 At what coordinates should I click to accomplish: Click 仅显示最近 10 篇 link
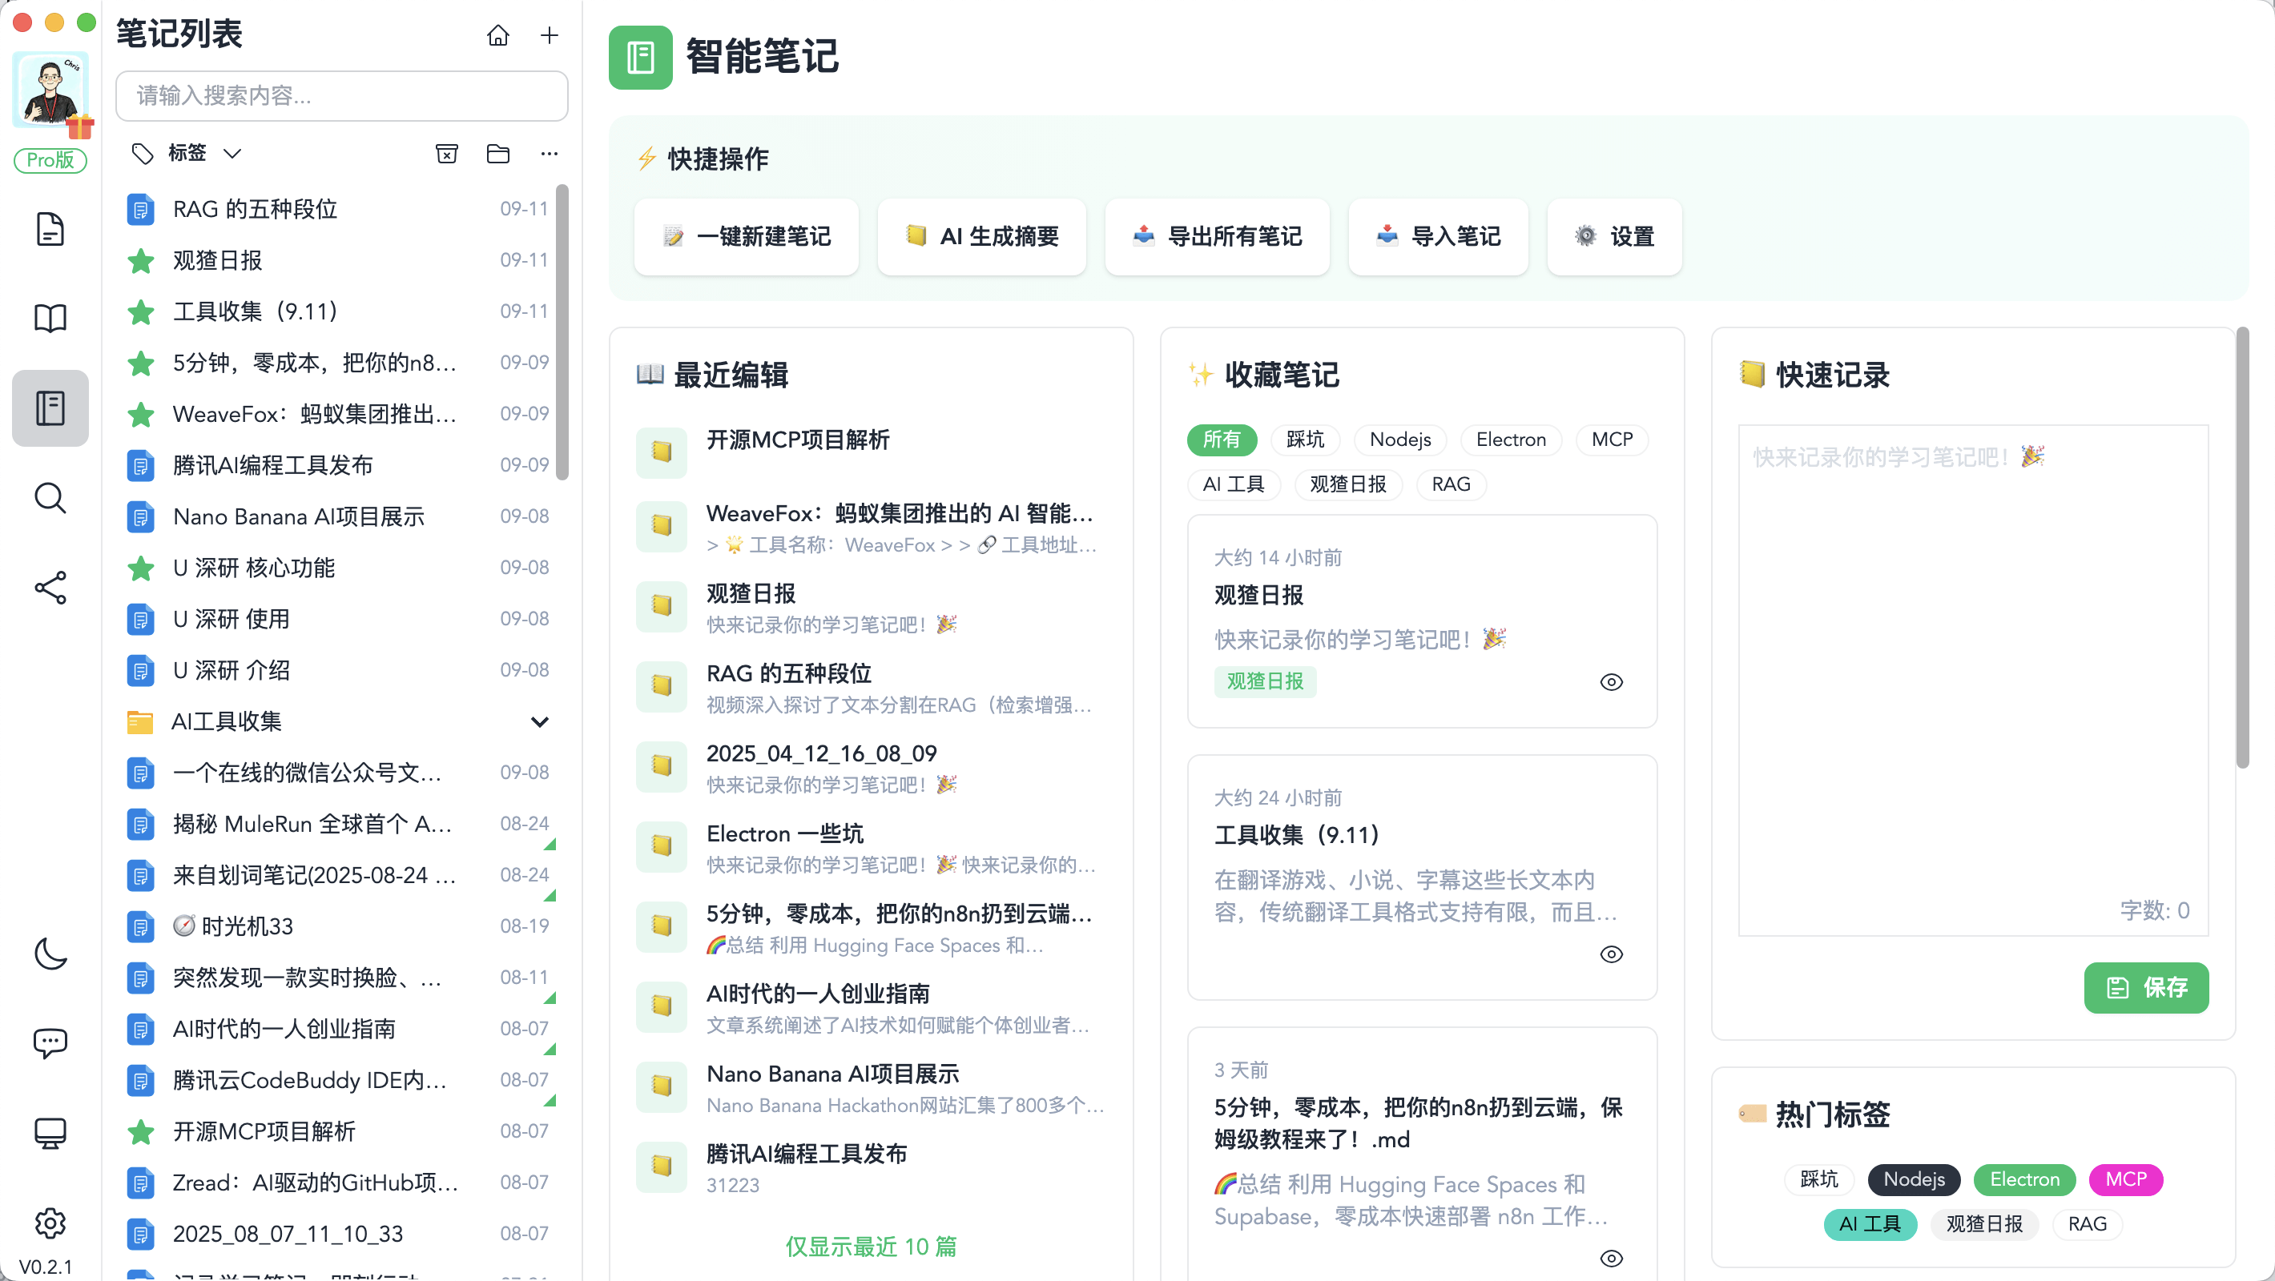871,1247
